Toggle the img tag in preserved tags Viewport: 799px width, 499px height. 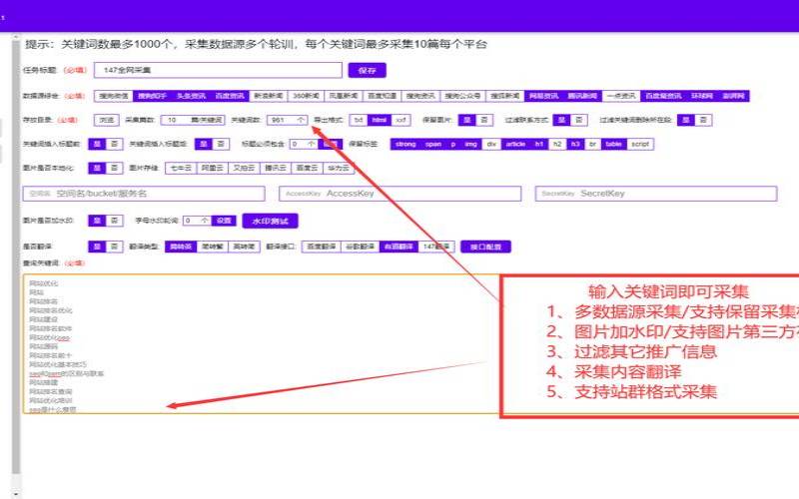point(470,144)
